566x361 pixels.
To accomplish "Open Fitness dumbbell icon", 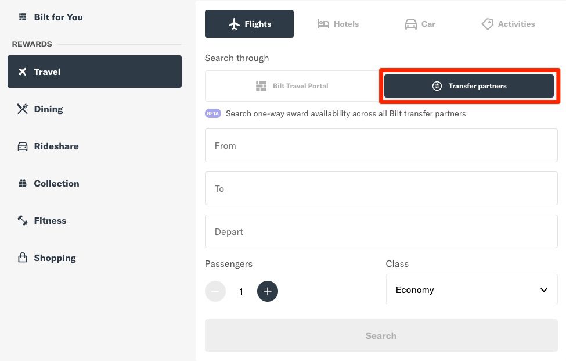I will pyautogui.click(x=23, y=221).
